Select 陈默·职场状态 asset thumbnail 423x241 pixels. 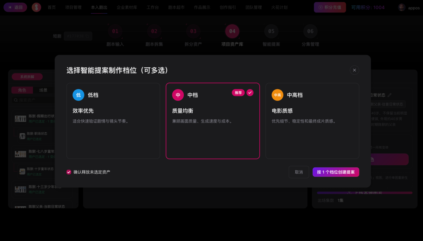22,136
